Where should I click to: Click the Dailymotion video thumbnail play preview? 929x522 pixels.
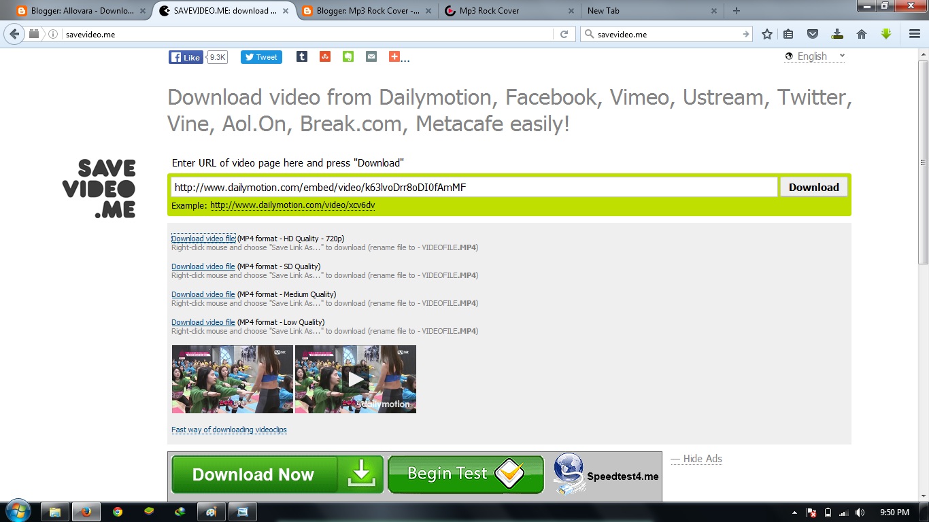[355, 379]
